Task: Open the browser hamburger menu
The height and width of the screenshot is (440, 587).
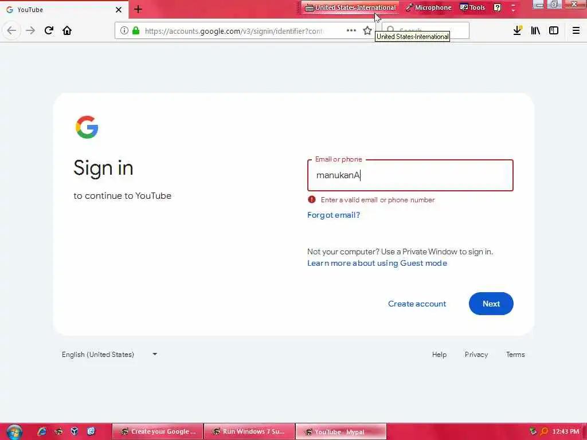Action: tap(576, 30)
